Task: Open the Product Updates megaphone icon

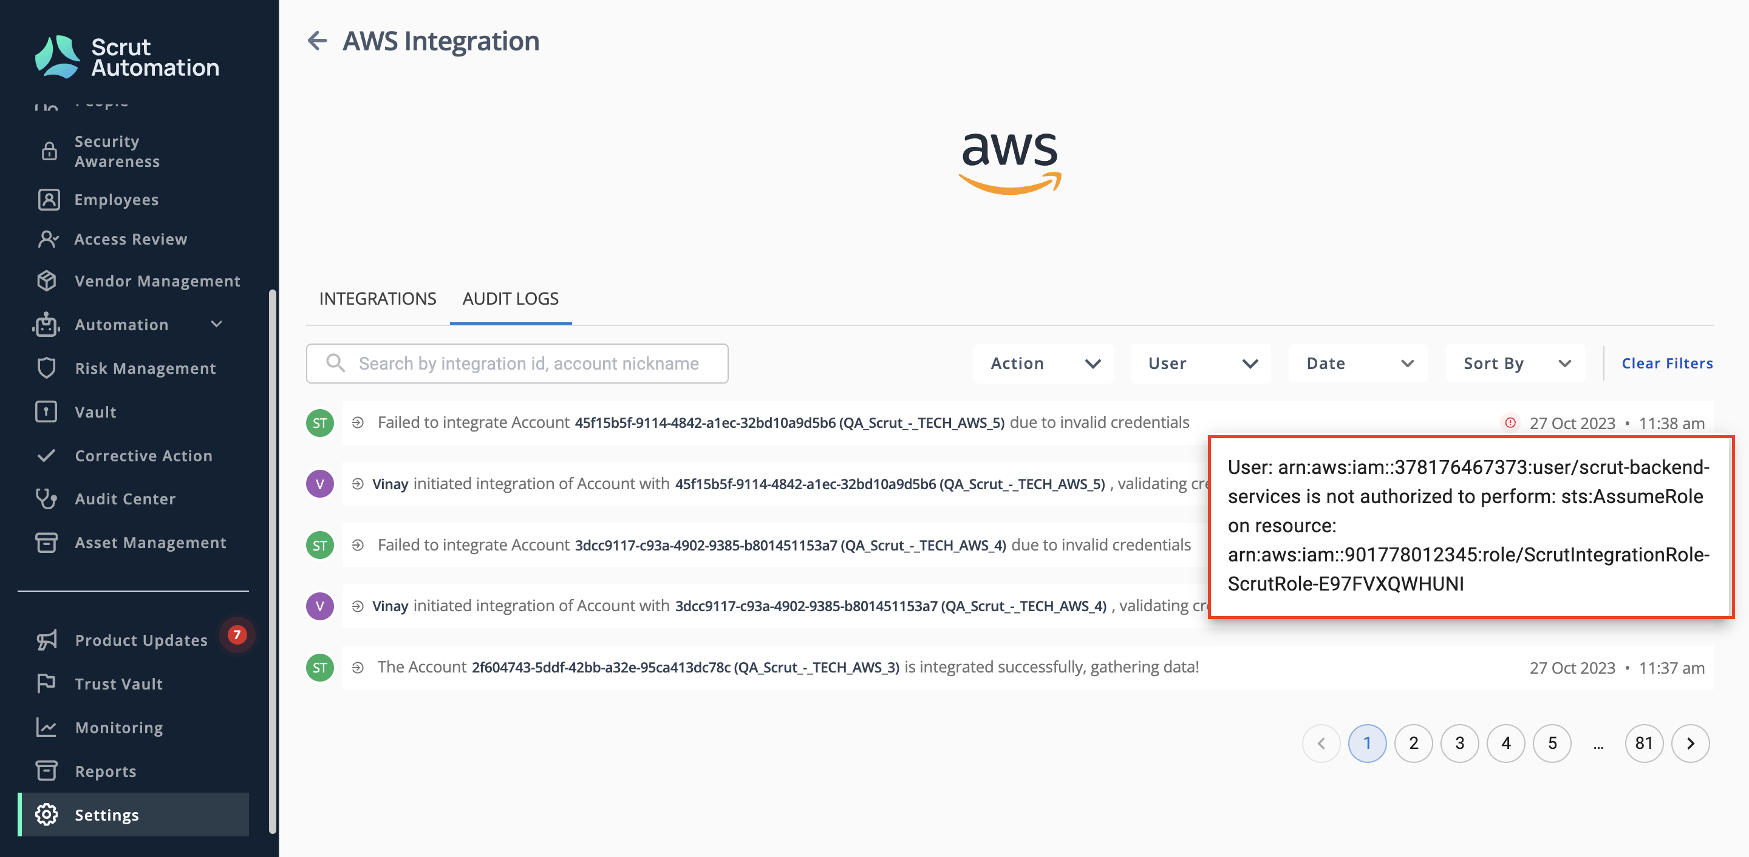Action: click(46, 640)
